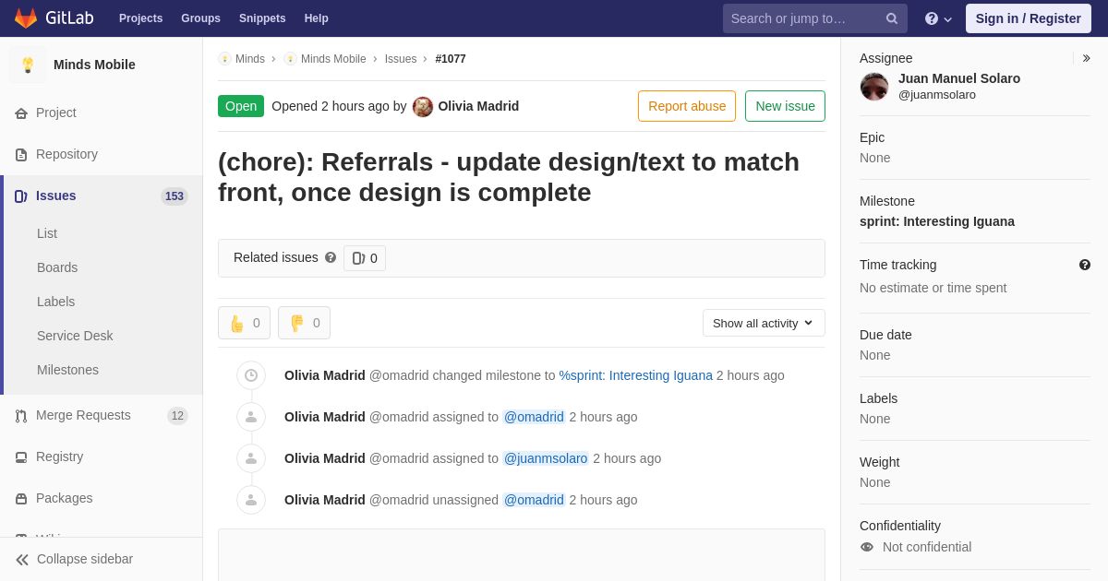Select the Boards submenu item
Image resolution: width=1108 pixels, height=581 pixels.
(x=57, y=267)
